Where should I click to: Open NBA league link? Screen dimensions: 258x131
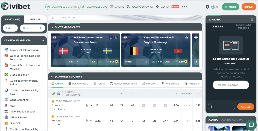[12, 106]
